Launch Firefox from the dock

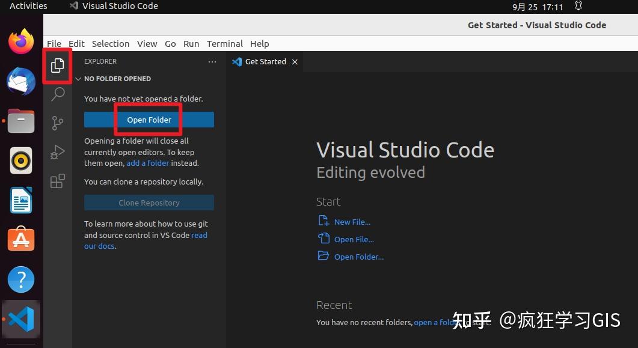(x=21, y=42)
